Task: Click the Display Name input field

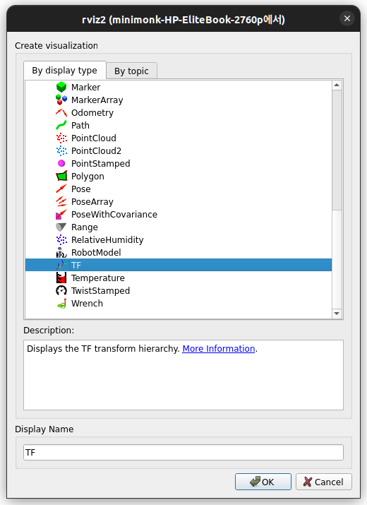Action: pyautogui.click(x=183, y=453)
